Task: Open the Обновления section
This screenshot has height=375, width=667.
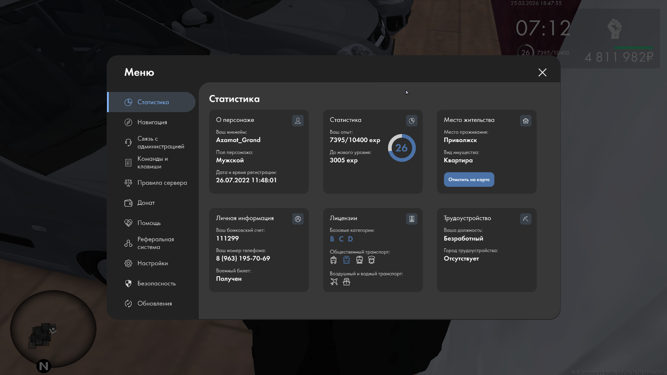Action: [154, 303]
